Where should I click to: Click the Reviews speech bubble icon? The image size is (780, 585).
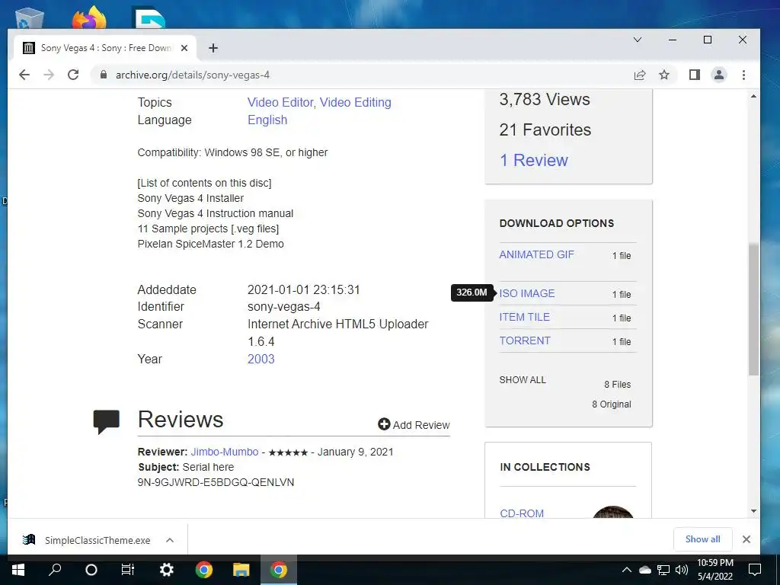click(107, 421)
